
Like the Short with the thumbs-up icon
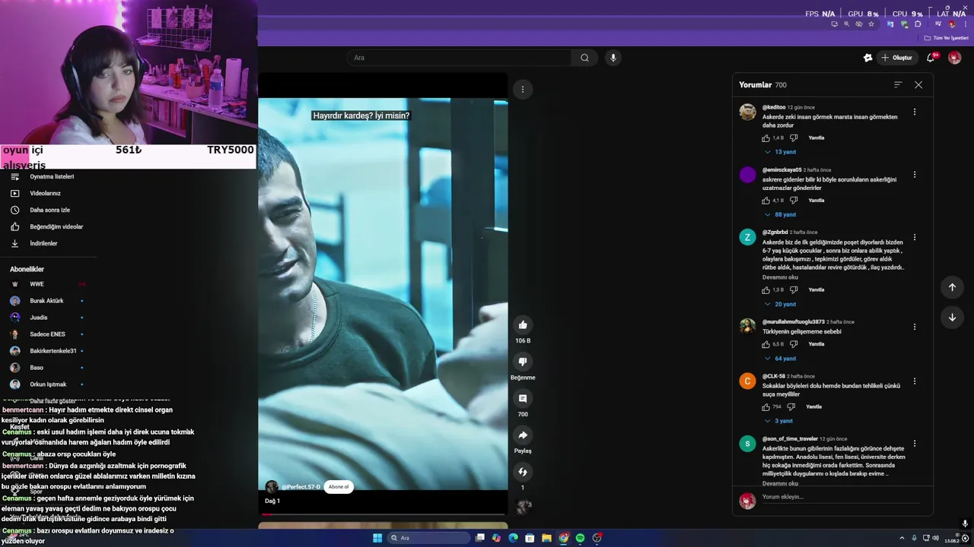(x=523, y=324)
